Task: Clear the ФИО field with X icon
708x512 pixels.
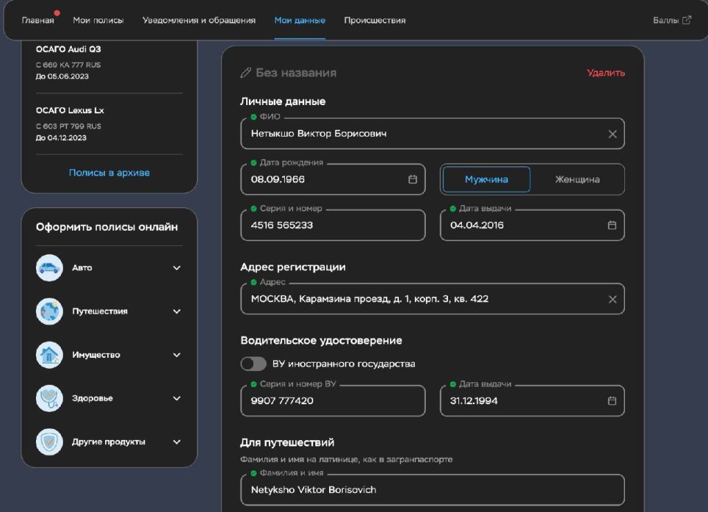Action: tap(612, 134)
